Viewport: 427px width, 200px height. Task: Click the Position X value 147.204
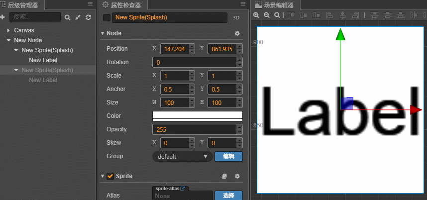175,49
